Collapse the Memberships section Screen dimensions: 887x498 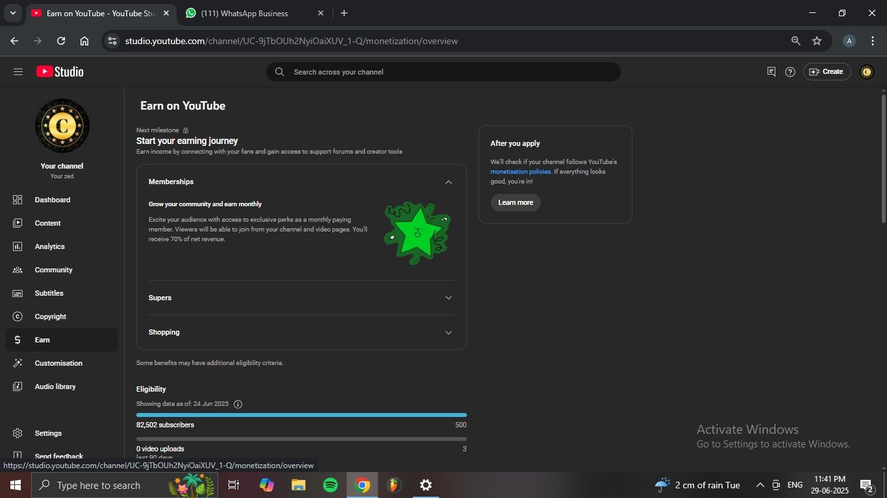click(x=448, y=182)
